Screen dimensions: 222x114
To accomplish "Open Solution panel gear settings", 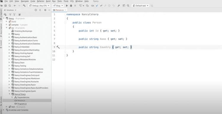I will (45, 10).
